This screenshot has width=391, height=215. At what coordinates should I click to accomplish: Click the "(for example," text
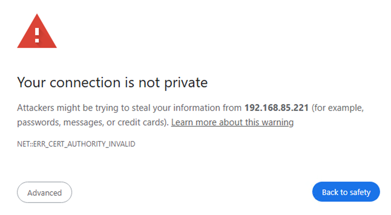coord(338,108)
